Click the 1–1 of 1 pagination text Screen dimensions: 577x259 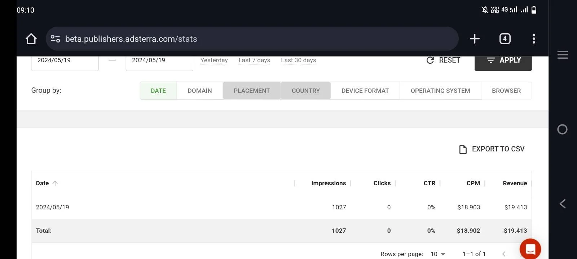click(x=474, y=254)
